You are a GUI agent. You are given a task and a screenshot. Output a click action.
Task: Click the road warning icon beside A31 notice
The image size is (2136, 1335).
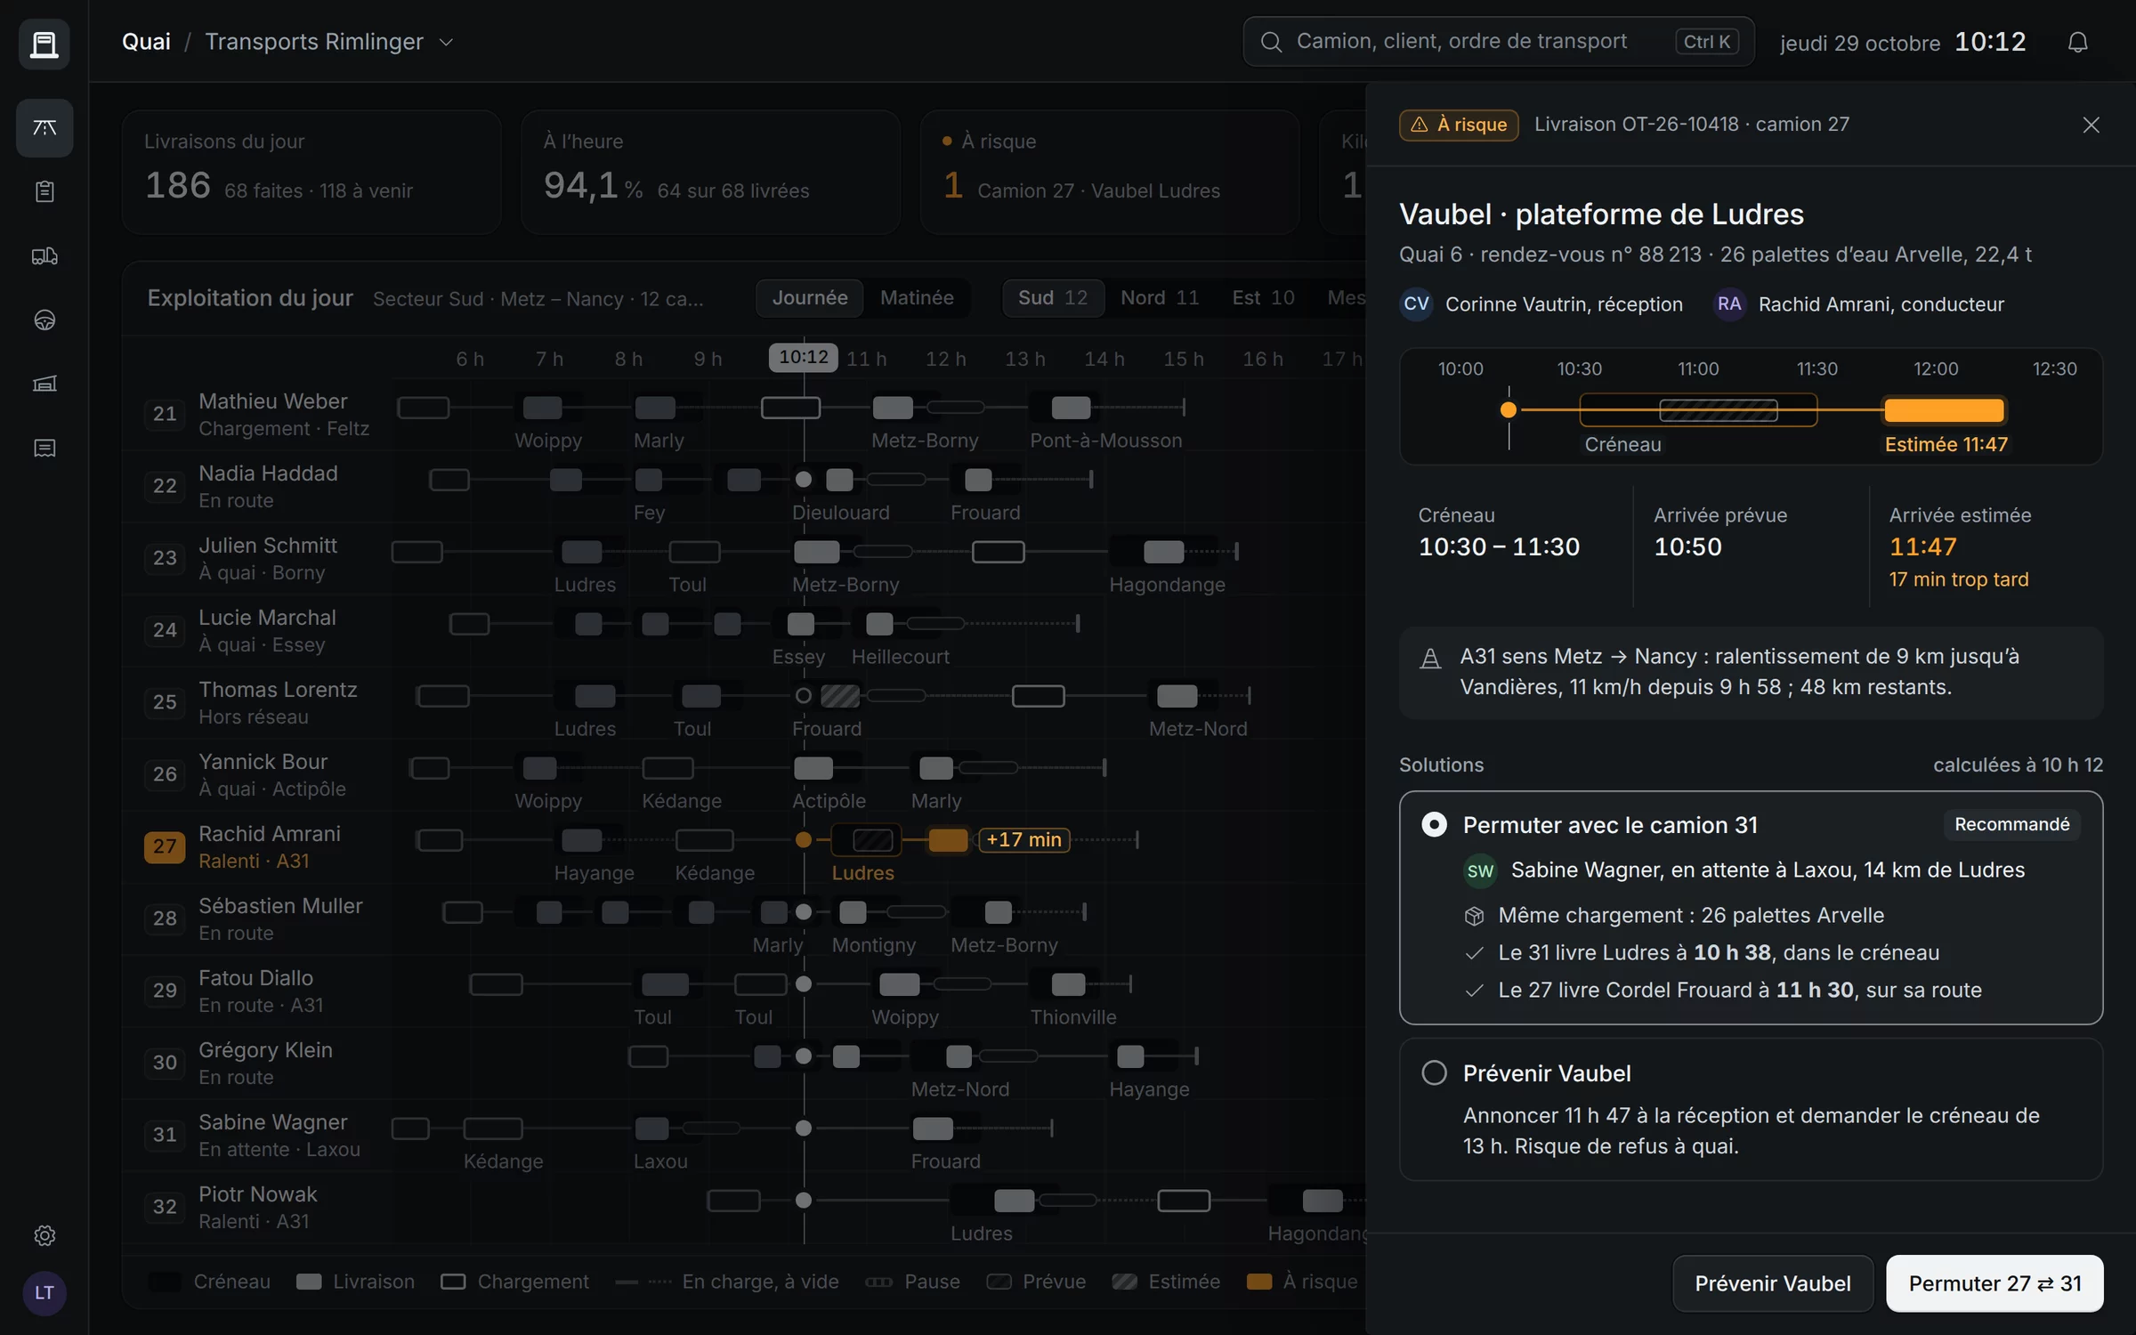point(1430,659)
